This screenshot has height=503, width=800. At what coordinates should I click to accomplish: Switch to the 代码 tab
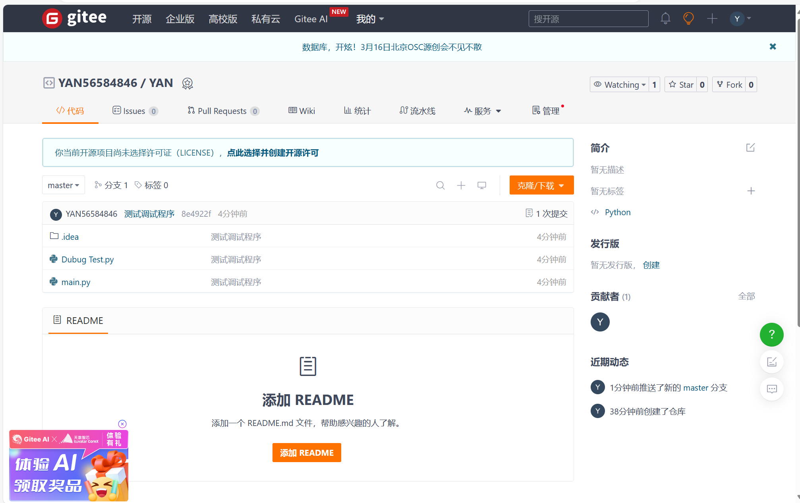(70, 111)
